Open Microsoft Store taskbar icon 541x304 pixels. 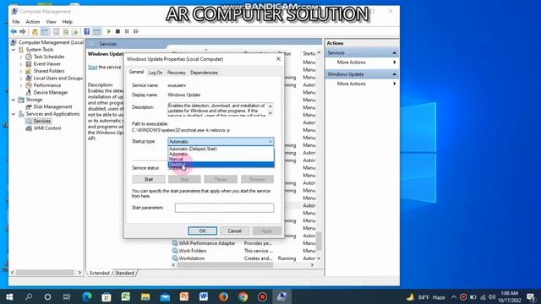107,296
